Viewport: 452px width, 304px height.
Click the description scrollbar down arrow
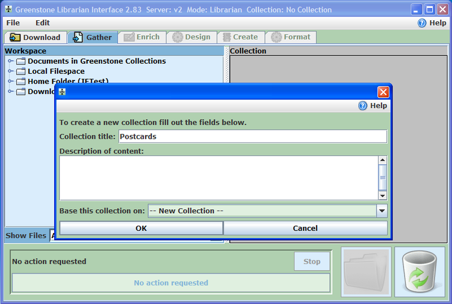tap(383, 196)
